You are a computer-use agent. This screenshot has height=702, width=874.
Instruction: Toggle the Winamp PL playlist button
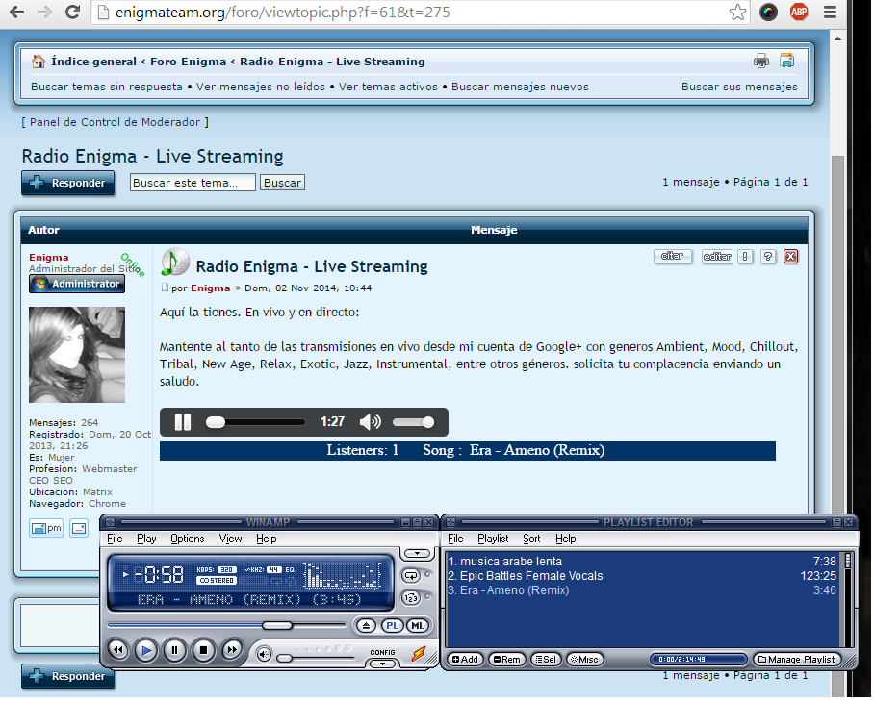pyautogui.click(x=392, y=626)
